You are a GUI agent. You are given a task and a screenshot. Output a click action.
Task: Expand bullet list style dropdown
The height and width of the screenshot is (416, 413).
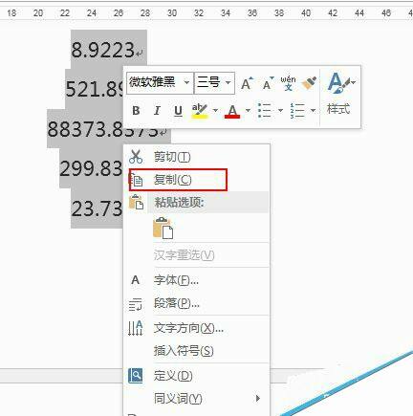(281, 111)
